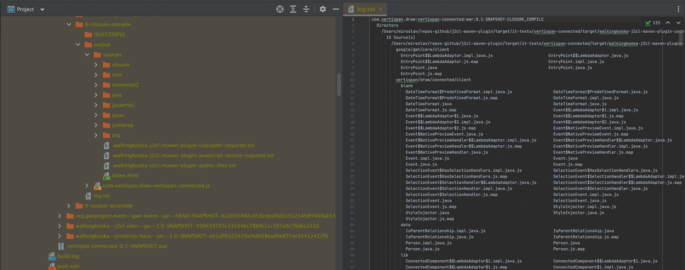Open editor tabs more-options menu
The height and width of the screenshot is (270, 685).
click(x=678, y=9)
